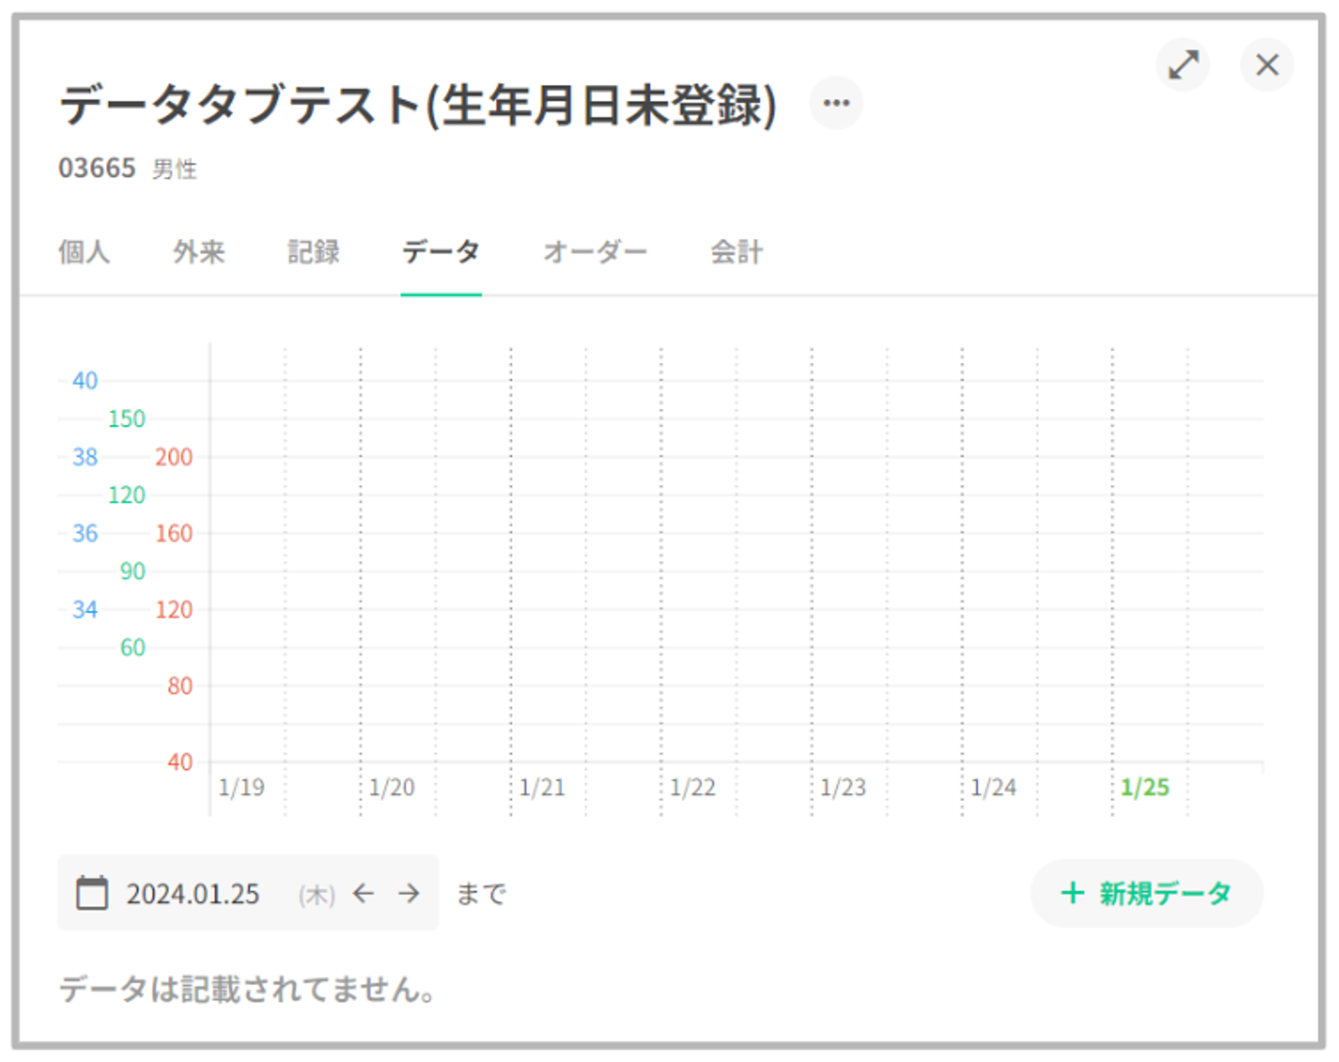Go to previous date with left arrow

tap(364, 893)
